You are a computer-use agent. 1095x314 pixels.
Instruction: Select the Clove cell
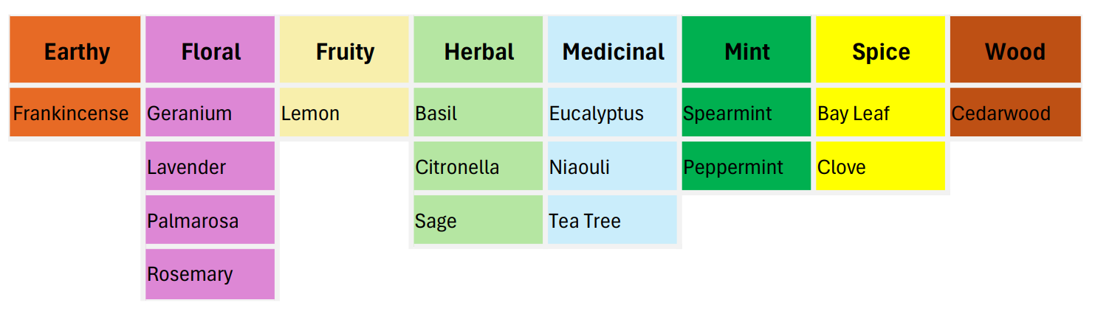pyautogui.click(x=880, y=167)
